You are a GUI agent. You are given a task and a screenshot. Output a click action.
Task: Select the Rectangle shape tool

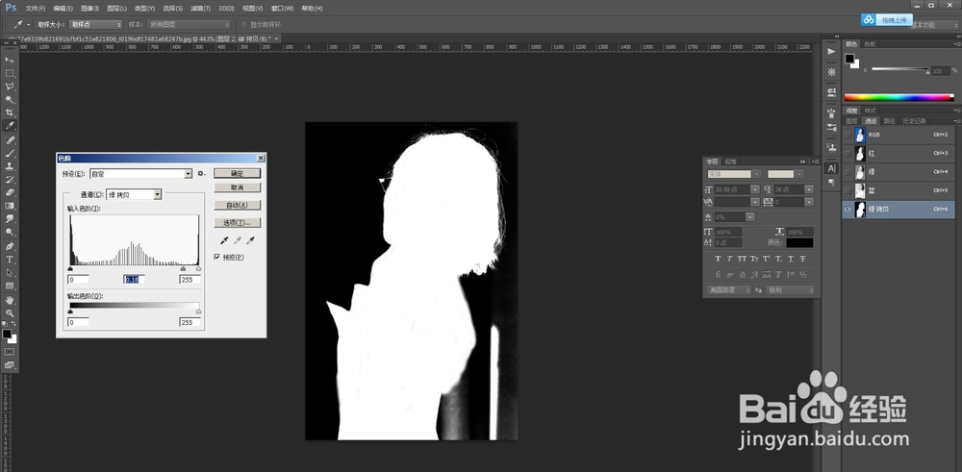[10, 286]
